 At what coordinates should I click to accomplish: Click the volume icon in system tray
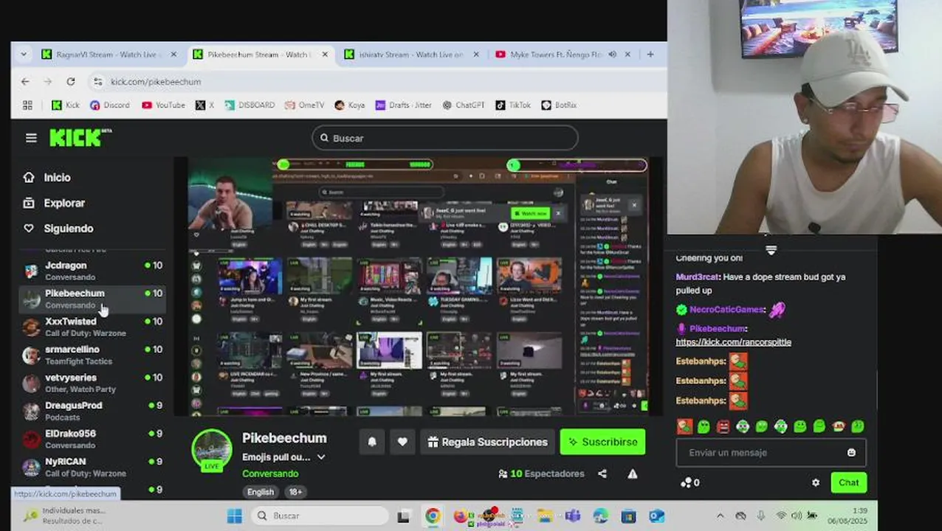pos(797,516)
